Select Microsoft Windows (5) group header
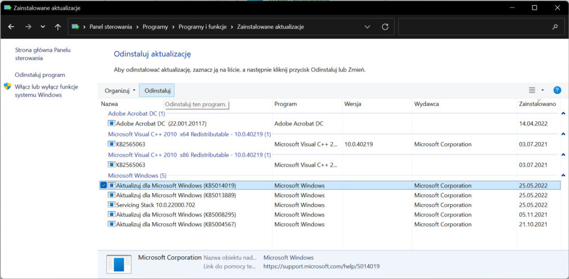569x279 pixels. (137, 176)
